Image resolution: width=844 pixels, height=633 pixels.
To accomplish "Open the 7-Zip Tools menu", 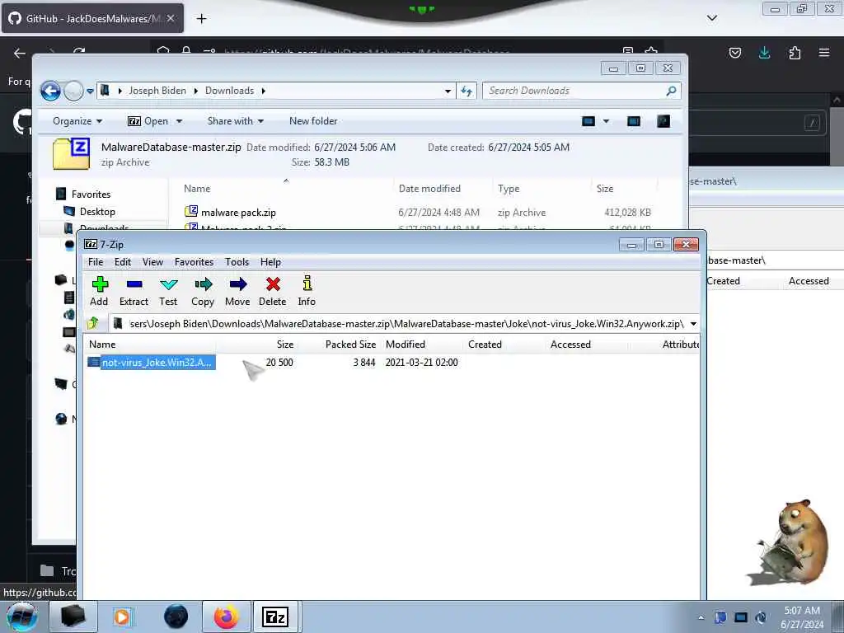I will point(237,262).
